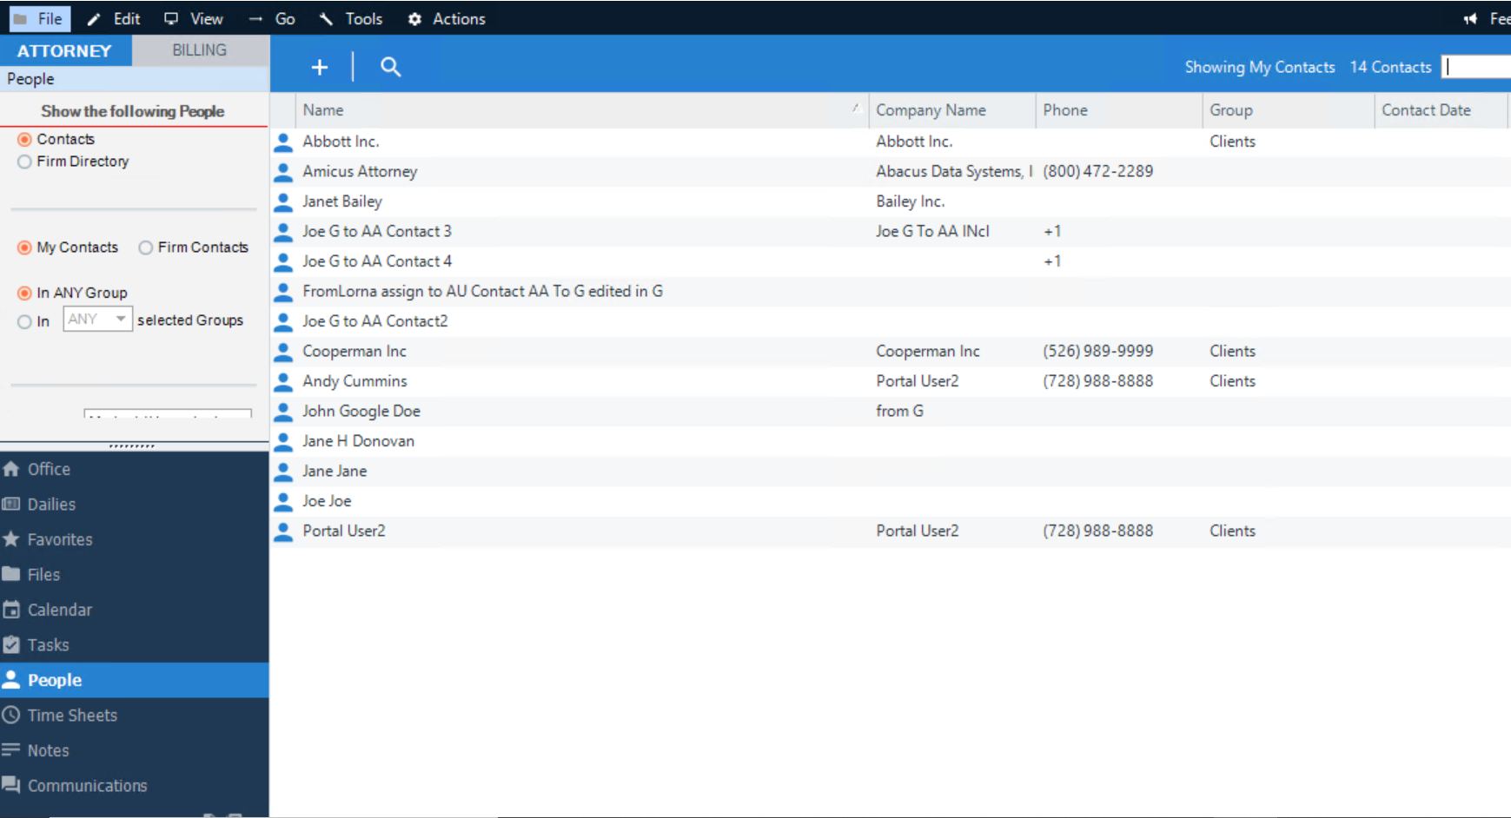Click the contacts search input field
1511x818 pixels.
pos(1477,66)
